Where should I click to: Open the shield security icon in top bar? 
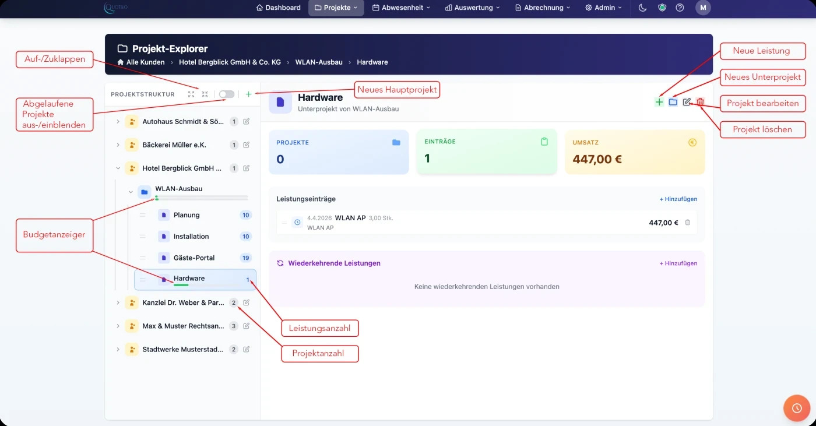coord(662,8)
